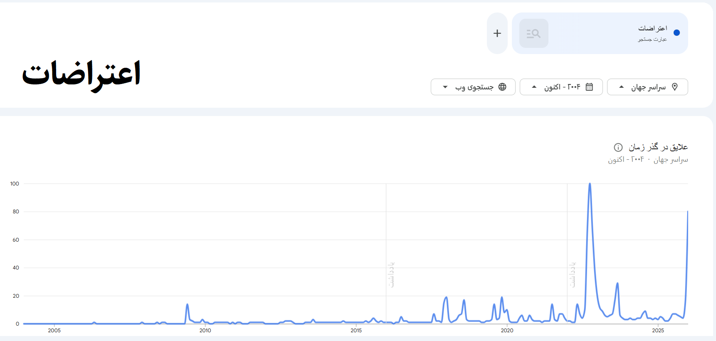Click the chart's highest peak at 100

coord(590,184)
